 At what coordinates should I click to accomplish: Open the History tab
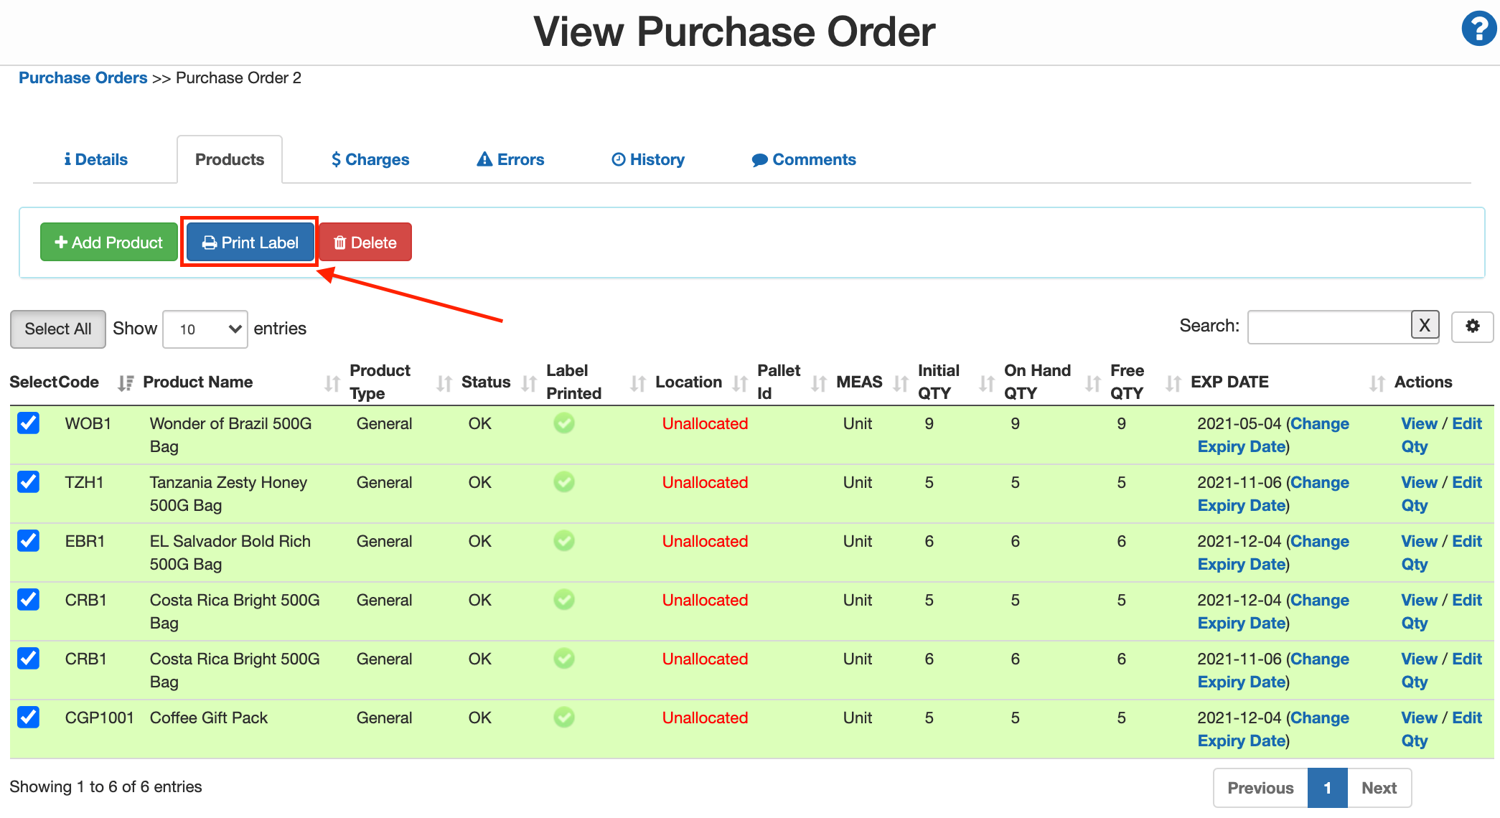tap(647, 159)
